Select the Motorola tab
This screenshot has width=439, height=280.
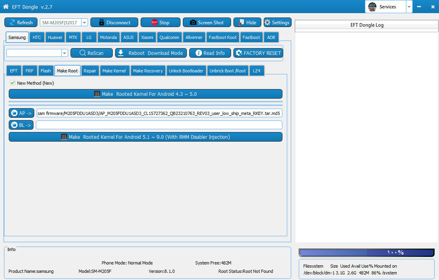(108, 37)
